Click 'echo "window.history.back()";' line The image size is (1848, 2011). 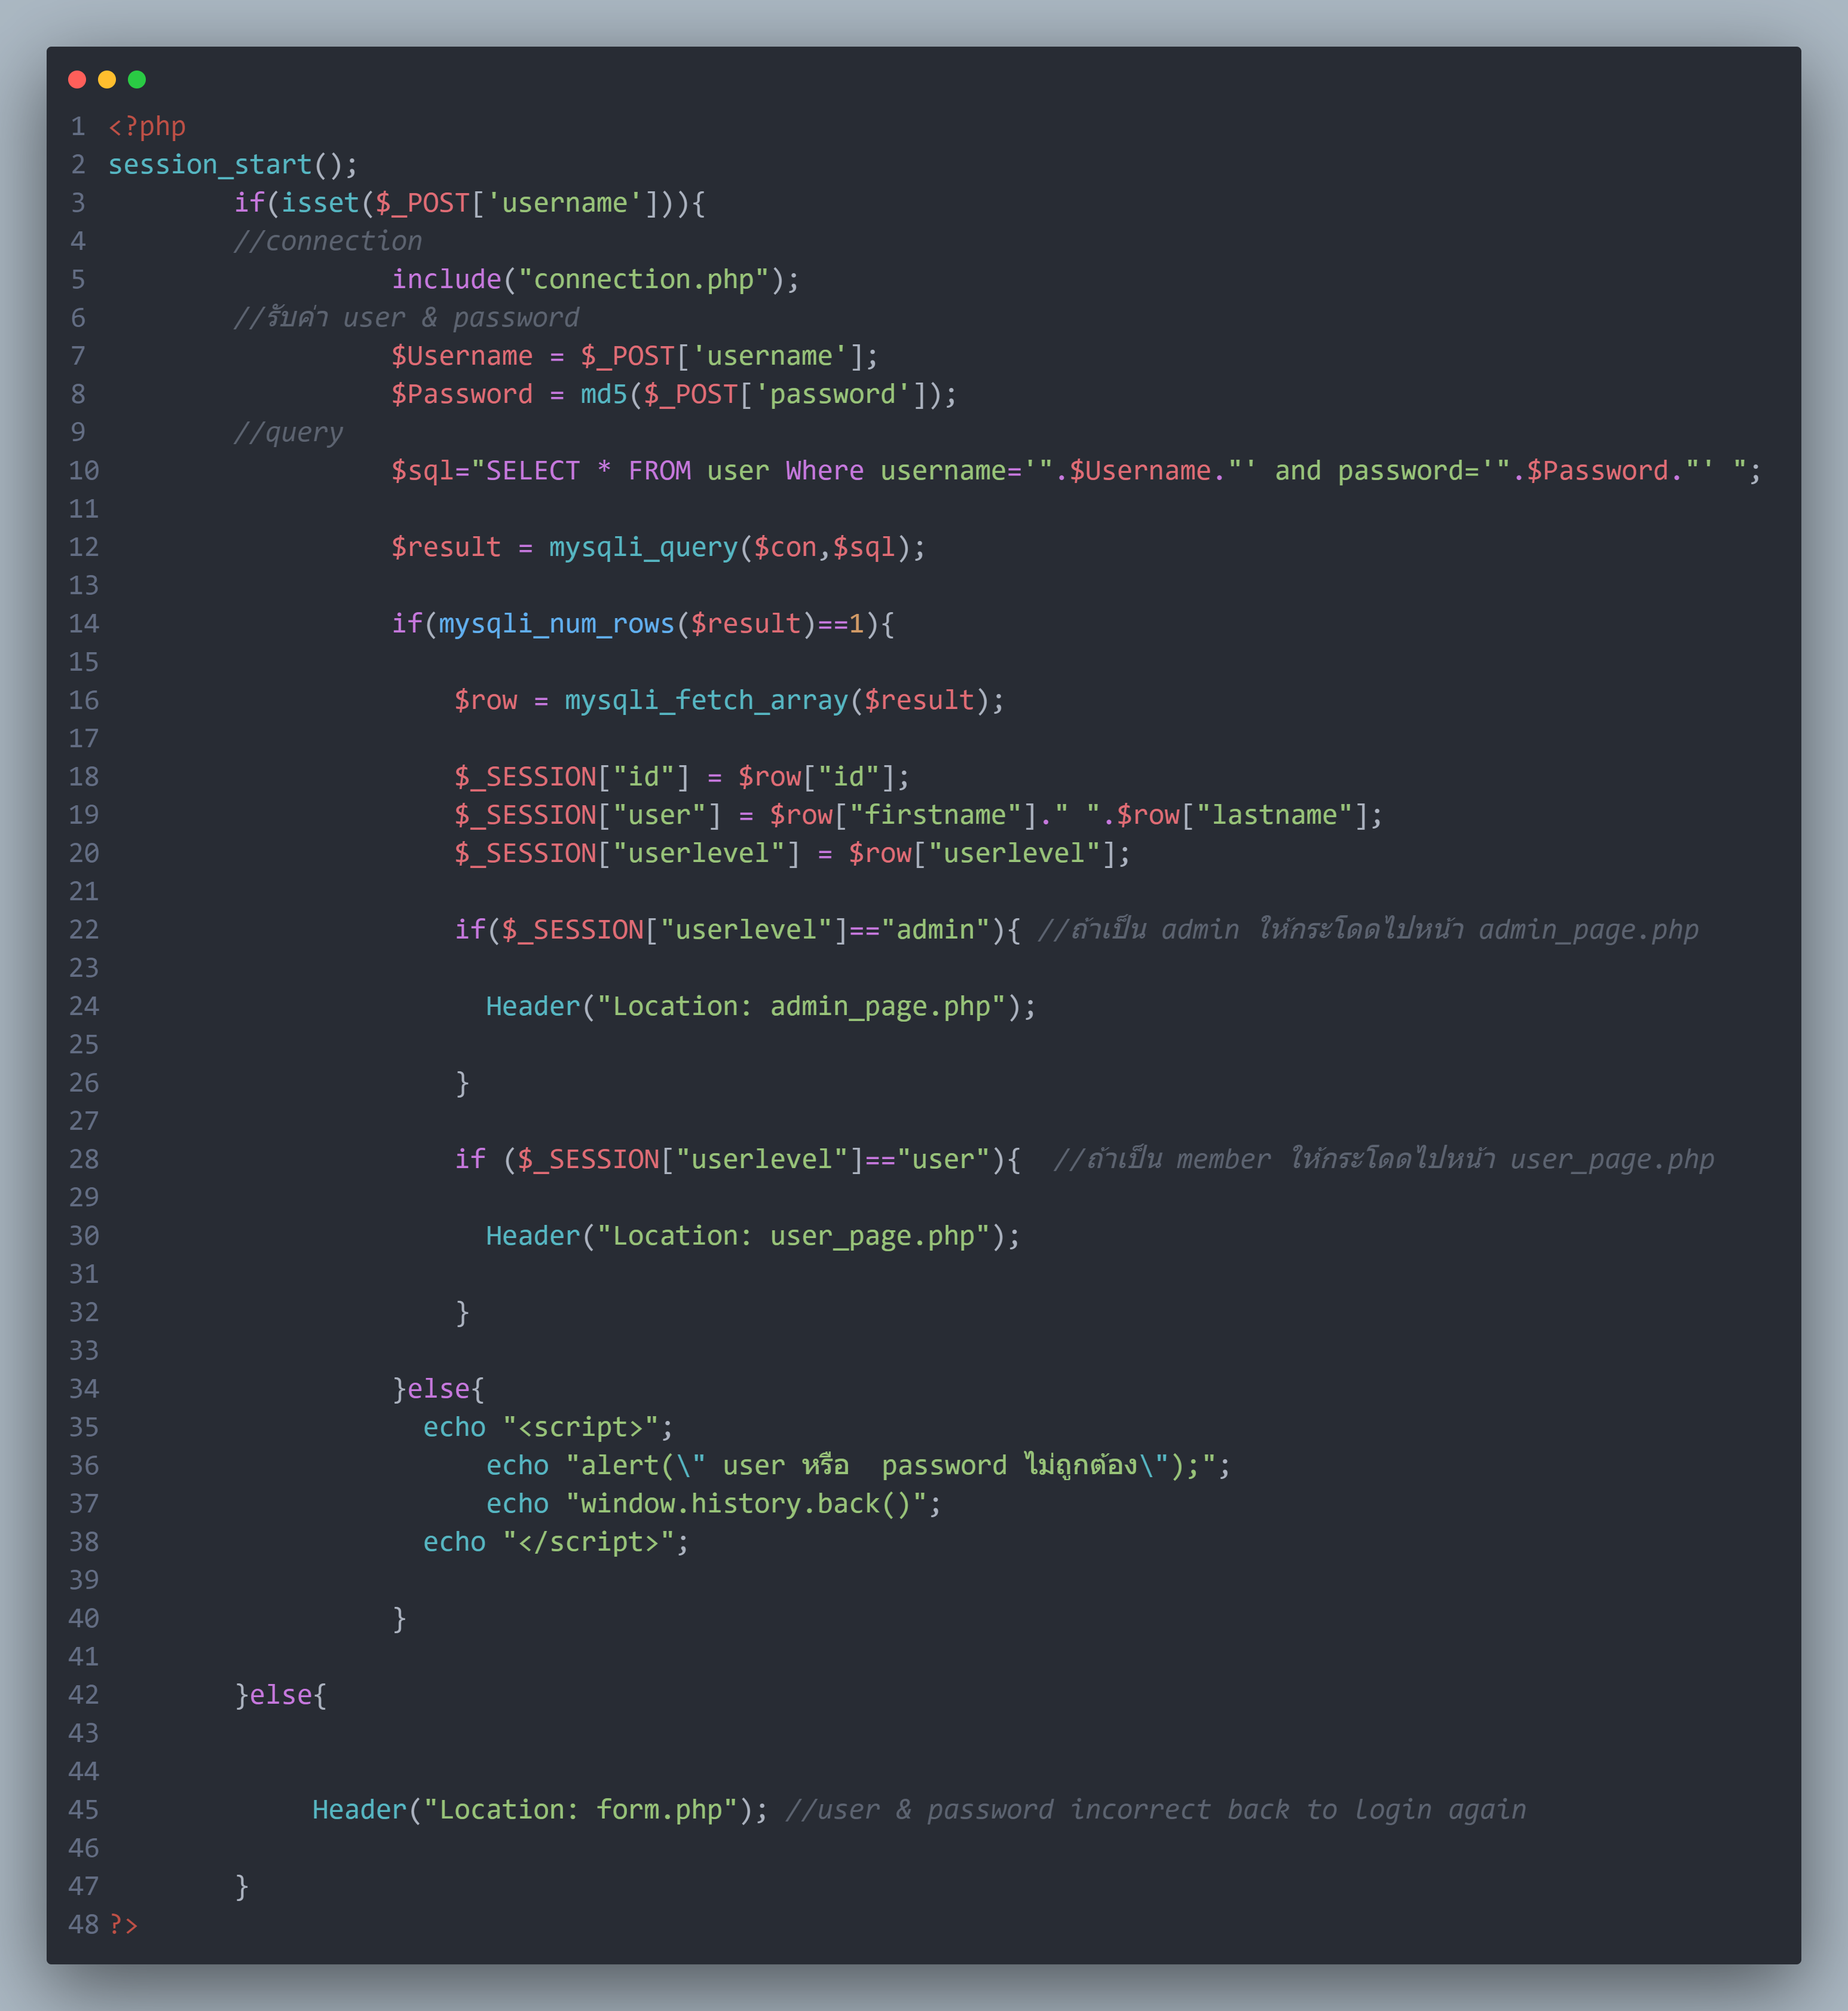pos(714,1504)
